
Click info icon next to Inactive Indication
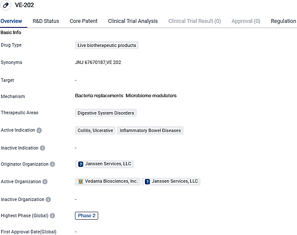tap(42, 148)
